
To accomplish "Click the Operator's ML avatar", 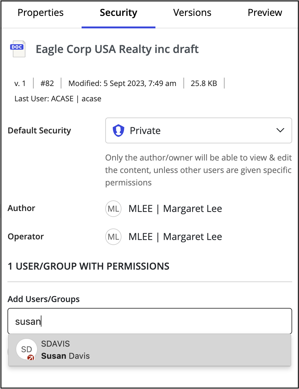I will click(x=113, y=237).
